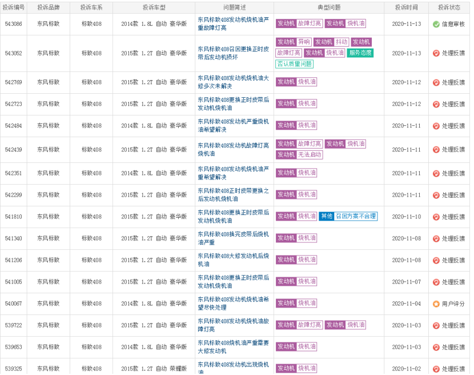The image size is (474, 375).
Task: Click 投诉时间 column header
Action: [x=406, y=7]
